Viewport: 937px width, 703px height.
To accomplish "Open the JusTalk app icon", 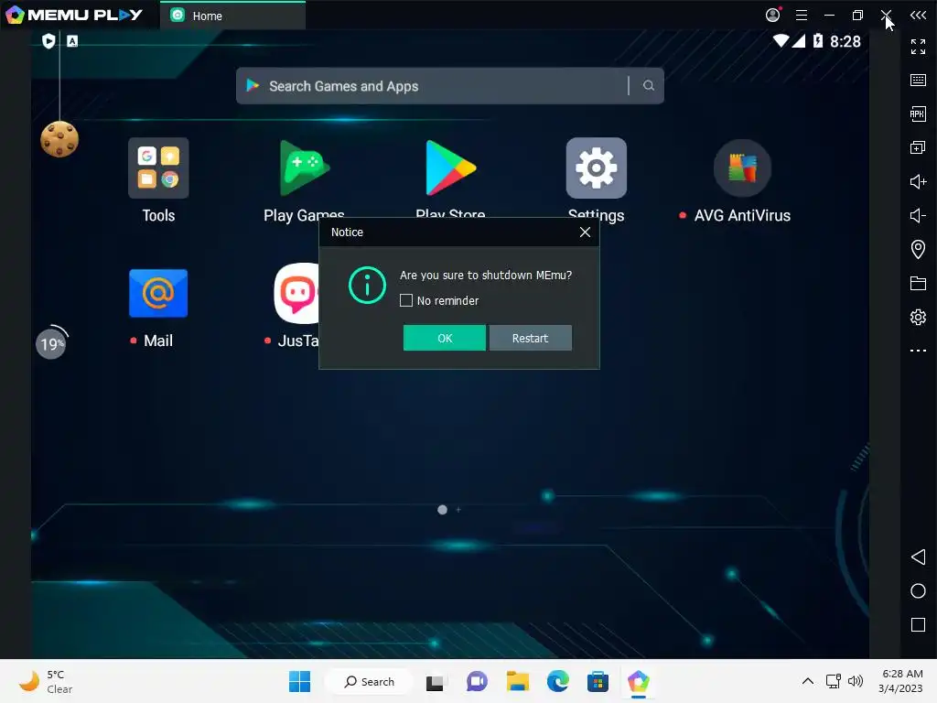I will point(296,293).
